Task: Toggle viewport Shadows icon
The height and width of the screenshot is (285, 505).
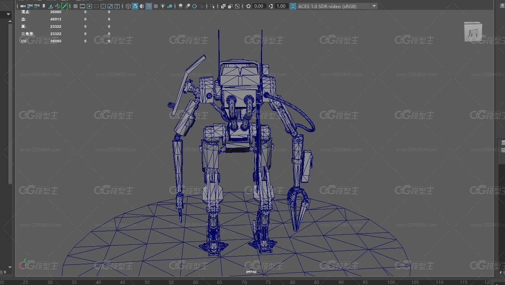Action: click(x=169, y=6)
